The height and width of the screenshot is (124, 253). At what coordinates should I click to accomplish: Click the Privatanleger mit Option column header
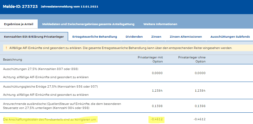click(x=150, y=59)
